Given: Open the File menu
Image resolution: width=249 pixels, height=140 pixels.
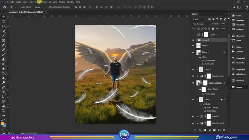Looking at the screenshot, I should click(x=7, y=2).
